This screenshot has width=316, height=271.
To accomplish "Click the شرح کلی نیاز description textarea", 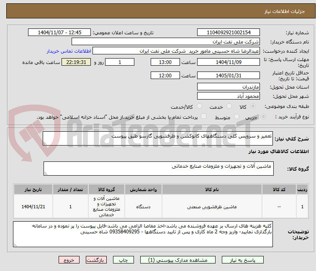I will coord(158,138).
